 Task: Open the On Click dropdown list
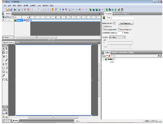(x=117, y=37)
